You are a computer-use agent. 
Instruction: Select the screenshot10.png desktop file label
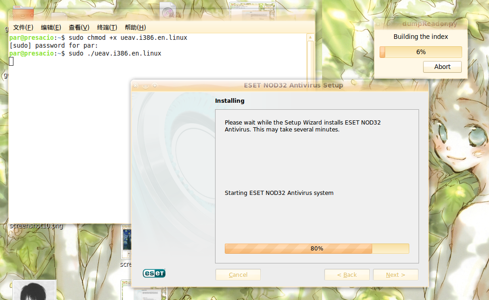[x=36, y=225]
